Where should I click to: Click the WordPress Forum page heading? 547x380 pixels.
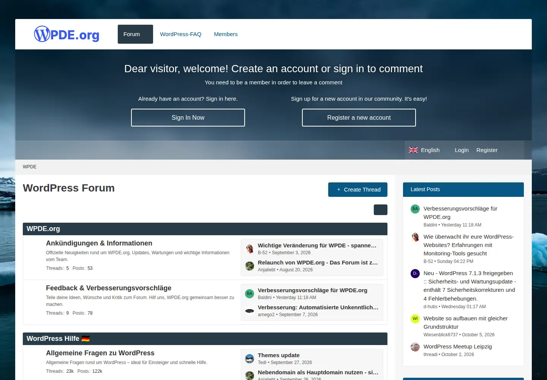69,188
